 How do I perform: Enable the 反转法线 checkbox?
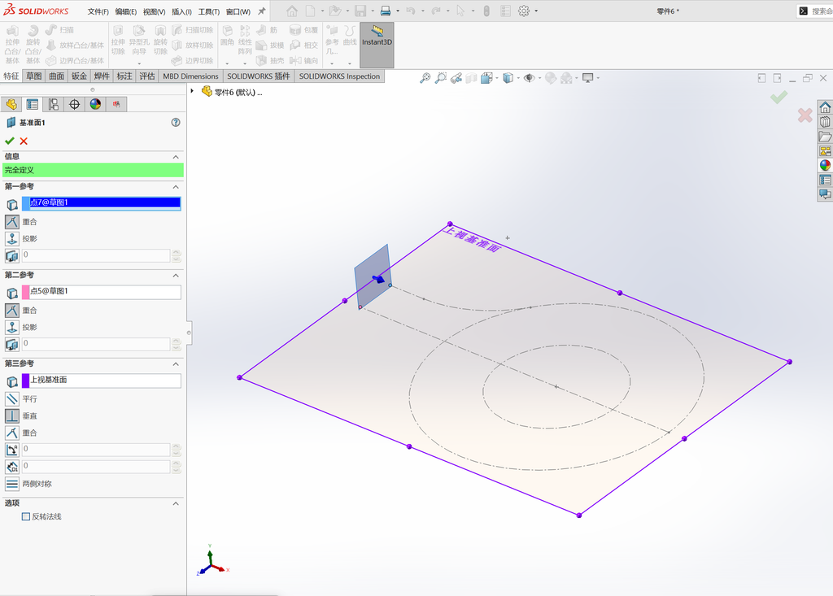point(25,516)
